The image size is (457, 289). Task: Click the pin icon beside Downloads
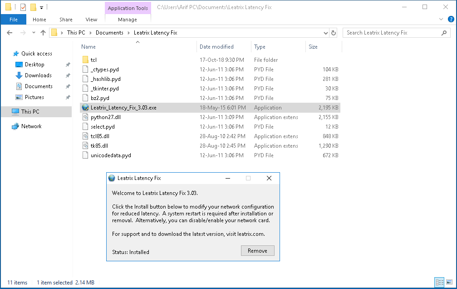(68, 75)
